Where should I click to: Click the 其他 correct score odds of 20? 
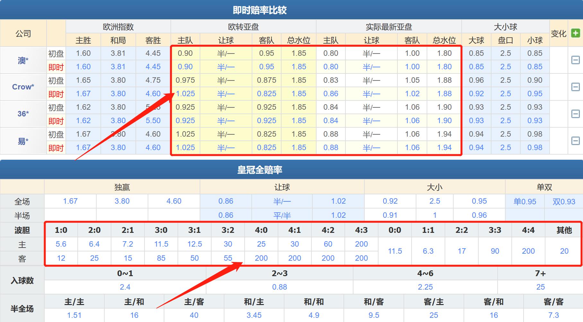coord(564,251)
